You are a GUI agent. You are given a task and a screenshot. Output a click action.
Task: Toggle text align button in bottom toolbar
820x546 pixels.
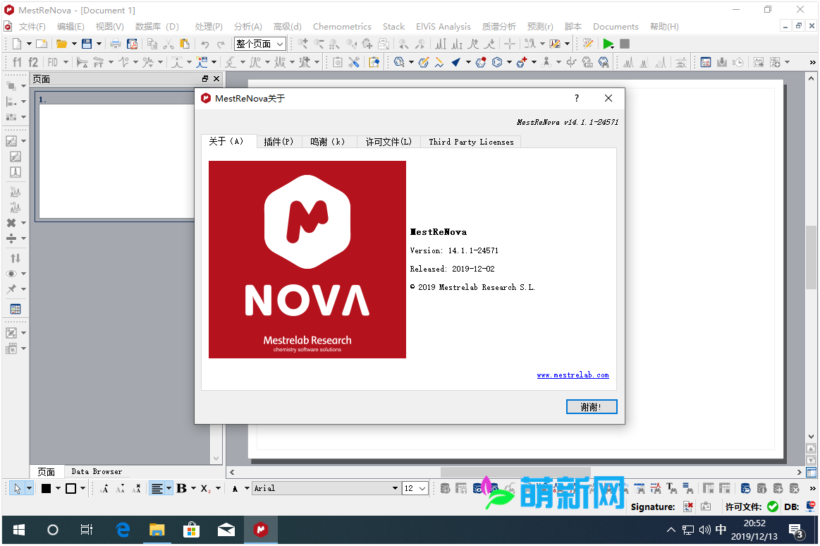[x=157, y=488]
